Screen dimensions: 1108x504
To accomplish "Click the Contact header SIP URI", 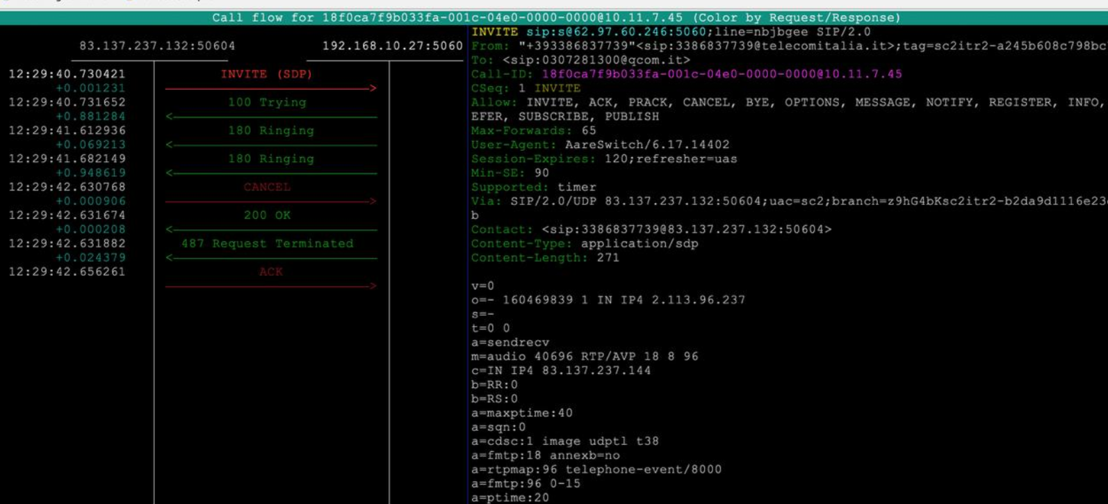I will pyautogui.click(x=686, y=229).
